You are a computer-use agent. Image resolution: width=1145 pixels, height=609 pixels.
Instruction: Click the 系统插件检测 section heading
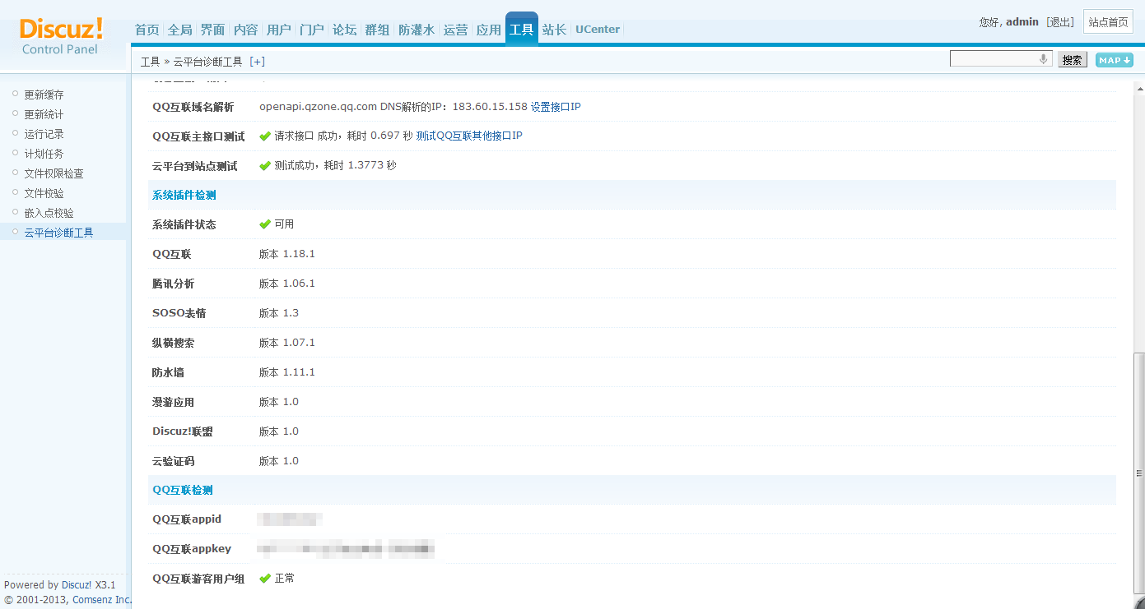coord(184,196)
